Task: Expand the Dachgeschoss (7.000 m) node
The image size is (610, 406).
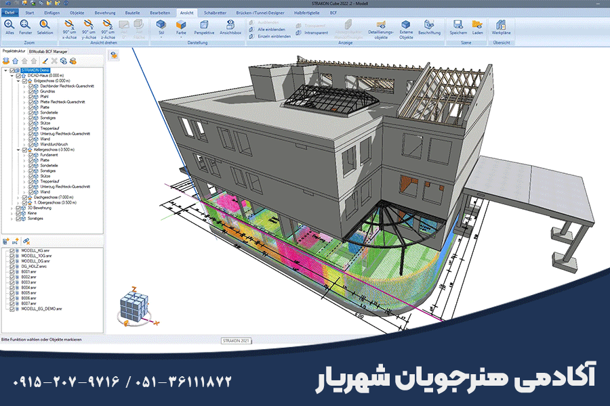Action: (x=19, y=197)
